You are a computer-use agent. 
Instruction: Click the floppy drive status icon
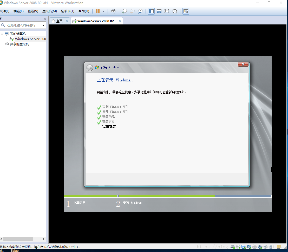click(x=244, y=247)
